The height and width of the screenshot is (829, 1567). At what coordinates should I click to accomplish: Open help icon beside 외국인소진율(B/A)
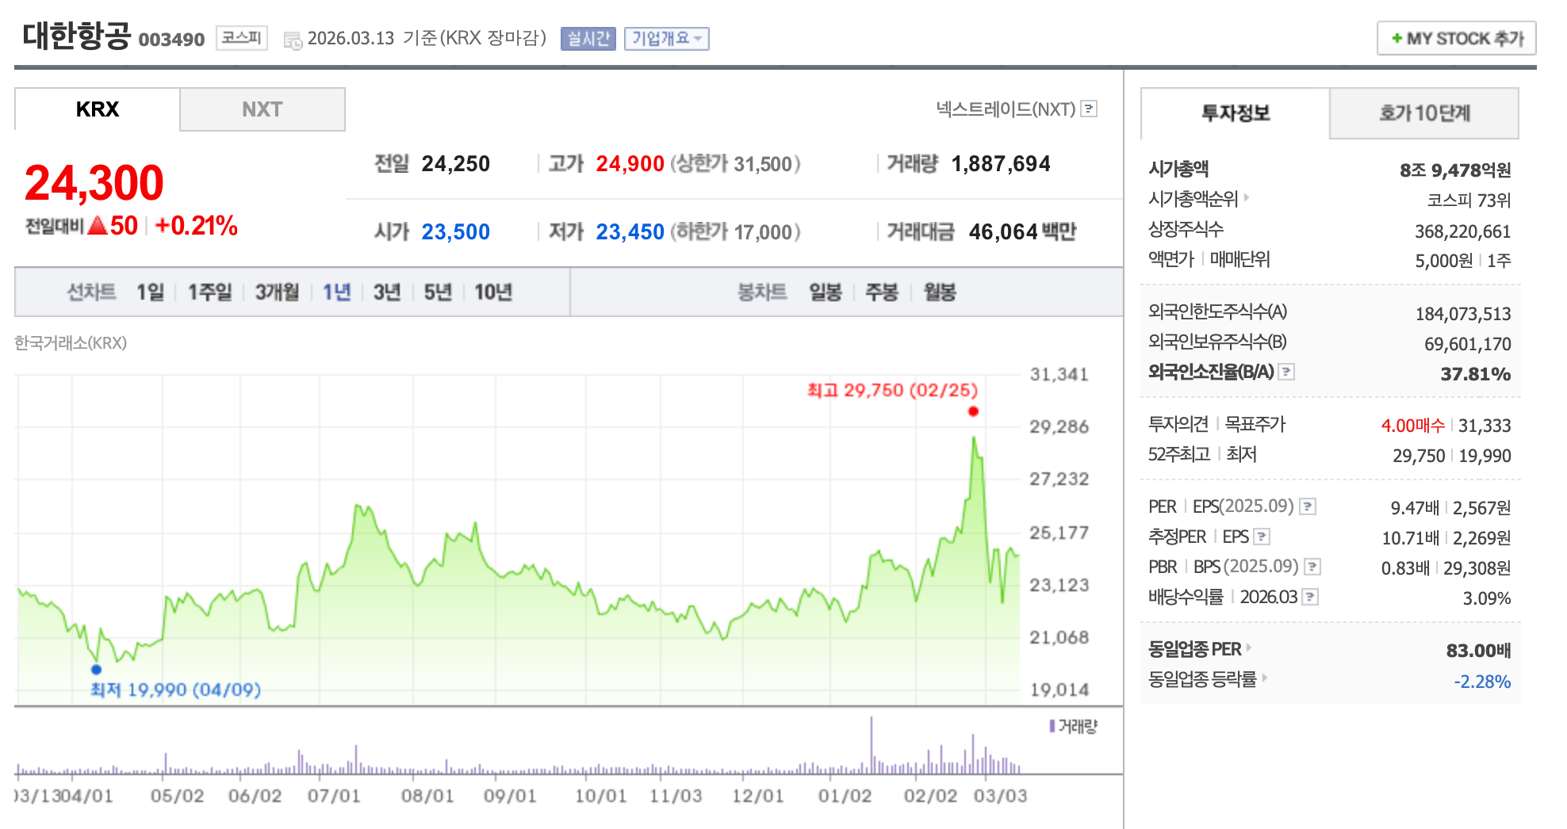click(x=1287, y=371)
